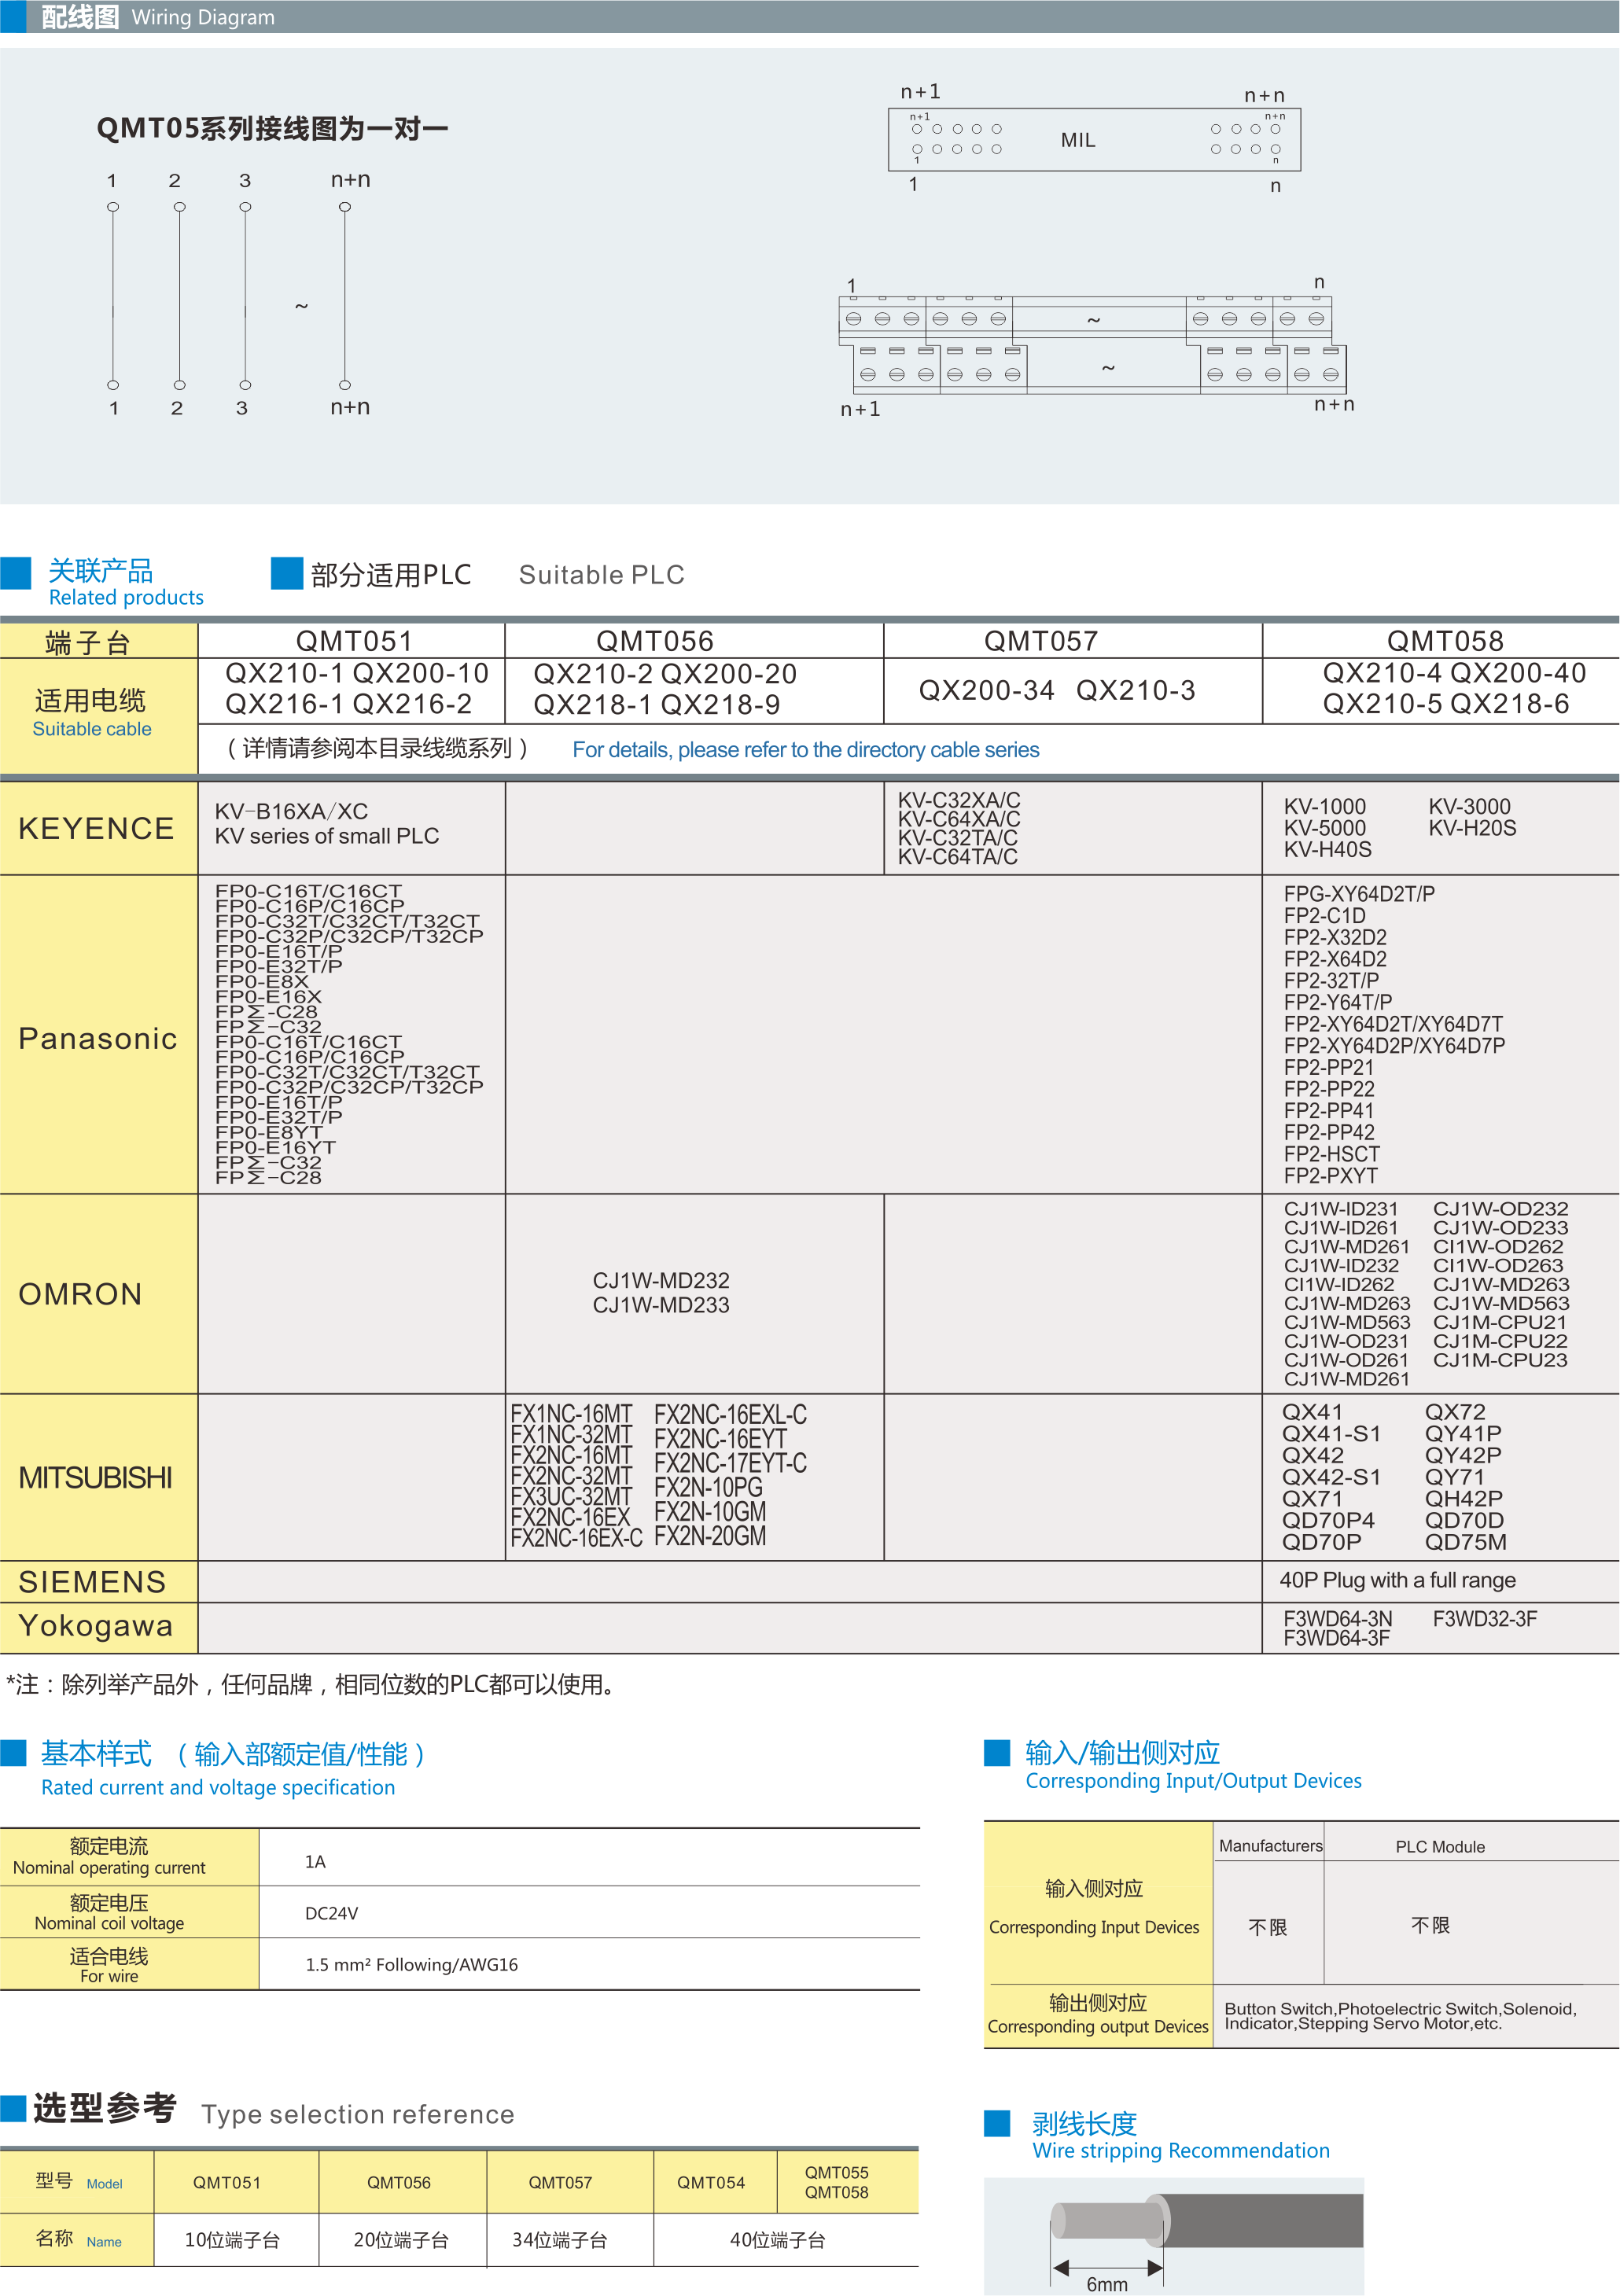Viewport: 1620px width, 2296px height.
Task: Click the SIEMENS manufacturer row label
Action: coord(92,1582)
